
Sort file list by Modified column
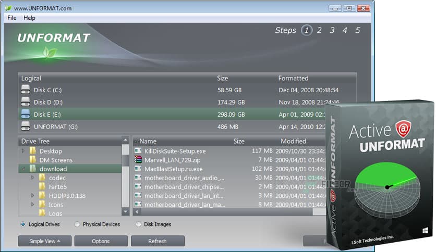(x=293, y=141)
